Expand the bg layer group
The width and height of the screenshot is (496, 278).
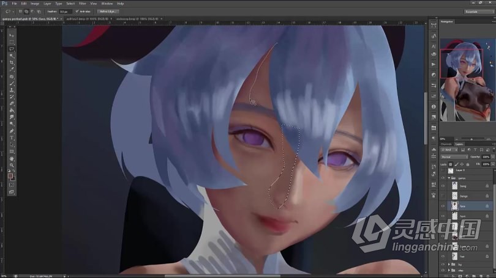[x=449, y=265]
